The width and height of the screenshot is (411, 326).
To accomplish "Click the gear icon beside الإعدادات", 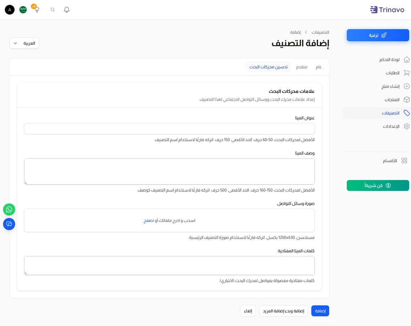I will point(407,126).
